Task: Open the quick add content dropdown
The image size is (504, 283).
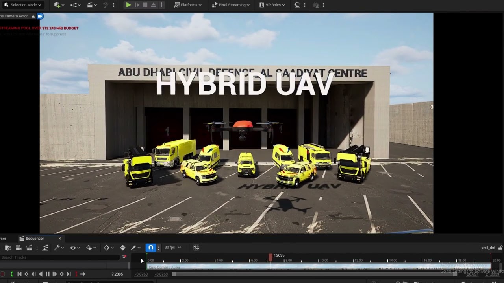Action: 59,5
